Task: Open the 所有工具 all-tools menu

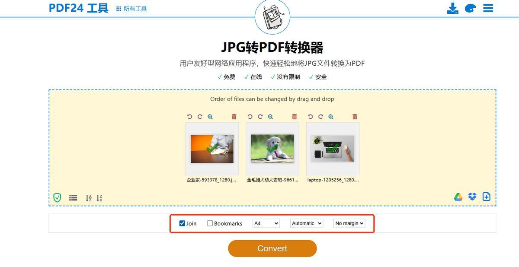Action: tap(131, 9)
